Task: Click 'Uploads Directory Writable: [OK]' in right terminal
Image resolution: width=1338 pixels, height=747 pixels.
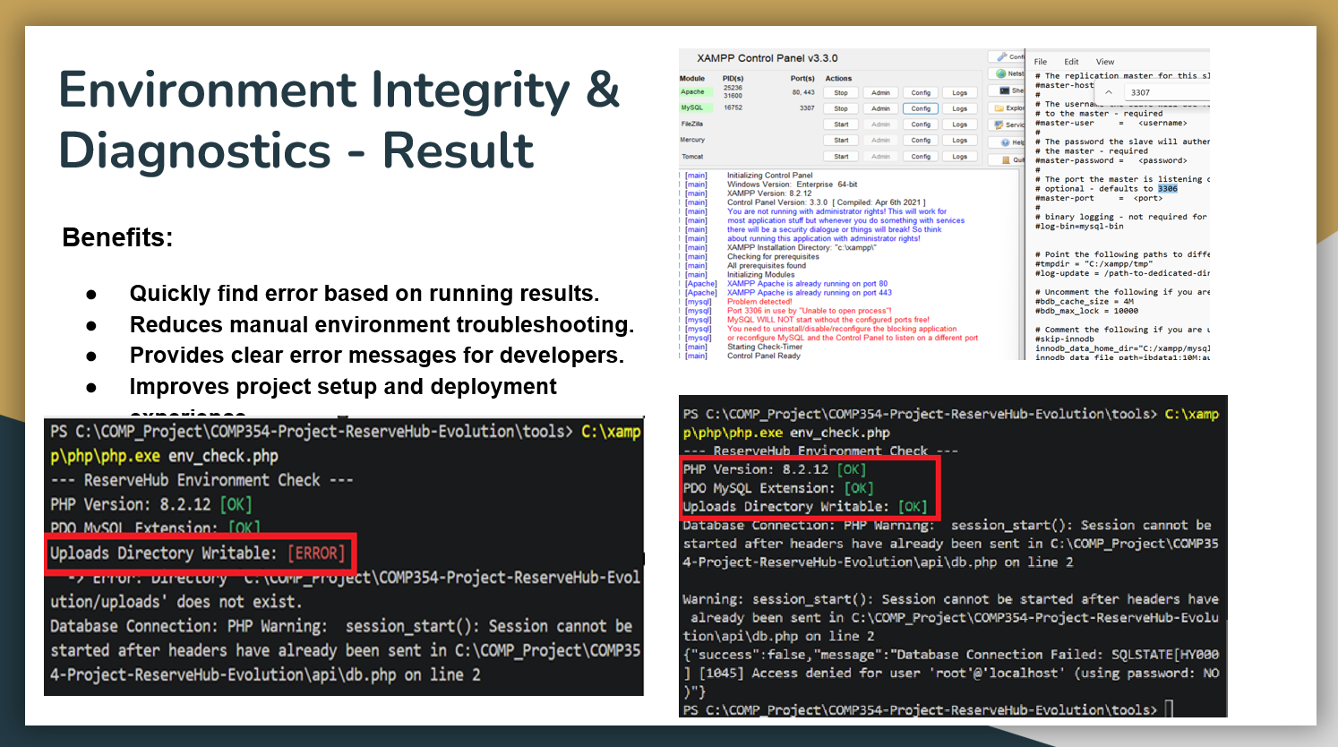Action: [805, 506]
